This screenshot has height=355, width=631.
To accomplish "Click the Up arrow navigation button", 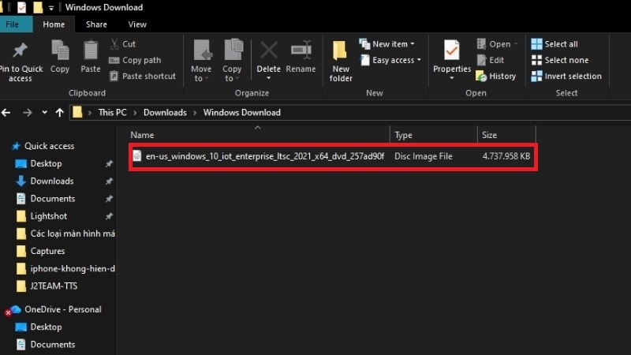I will tap(60, 113).
